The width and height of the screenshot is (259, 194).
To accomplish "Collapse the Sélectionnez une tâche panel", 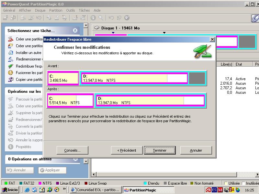I will pos(75,30).
